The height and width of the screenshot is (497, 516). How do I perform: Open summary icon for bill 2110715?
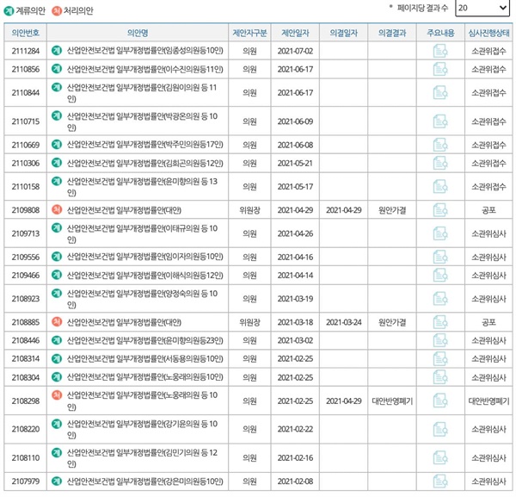(x=440, y=121)
